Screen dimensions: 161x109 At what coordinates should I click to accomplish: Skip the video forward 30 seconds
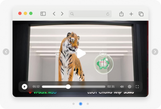pyautogui.click(x=102, y=54)
